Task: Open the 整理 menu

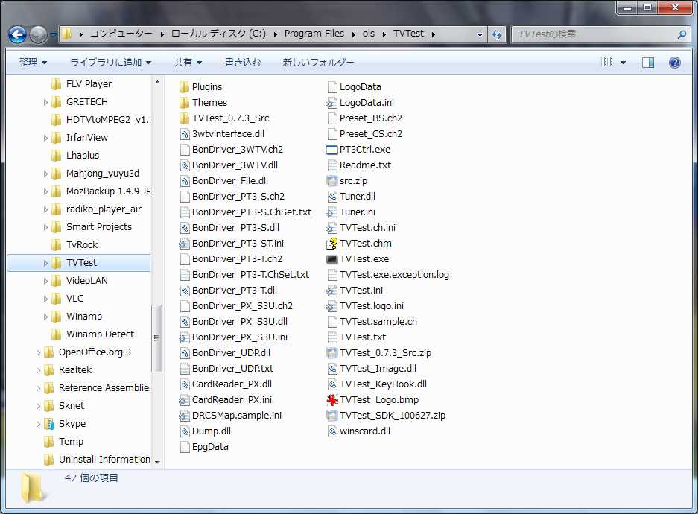Action: [x=33, y=63]
